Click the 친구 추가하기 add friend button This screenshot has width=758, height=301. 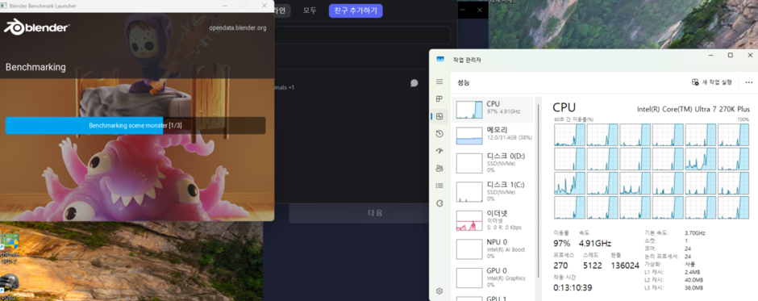tap(356, 10)
